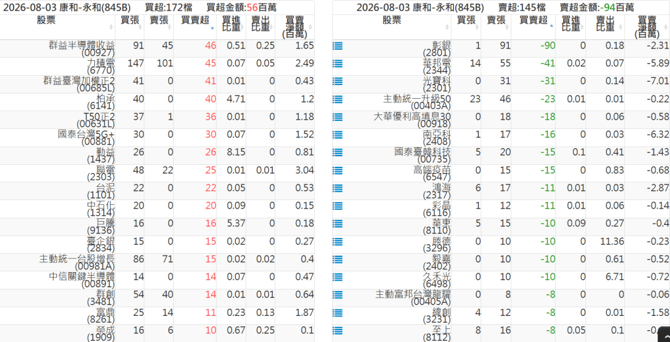
Task: Click list icon for 大華優利高填息30 (00918)
Action: (338, 117)
